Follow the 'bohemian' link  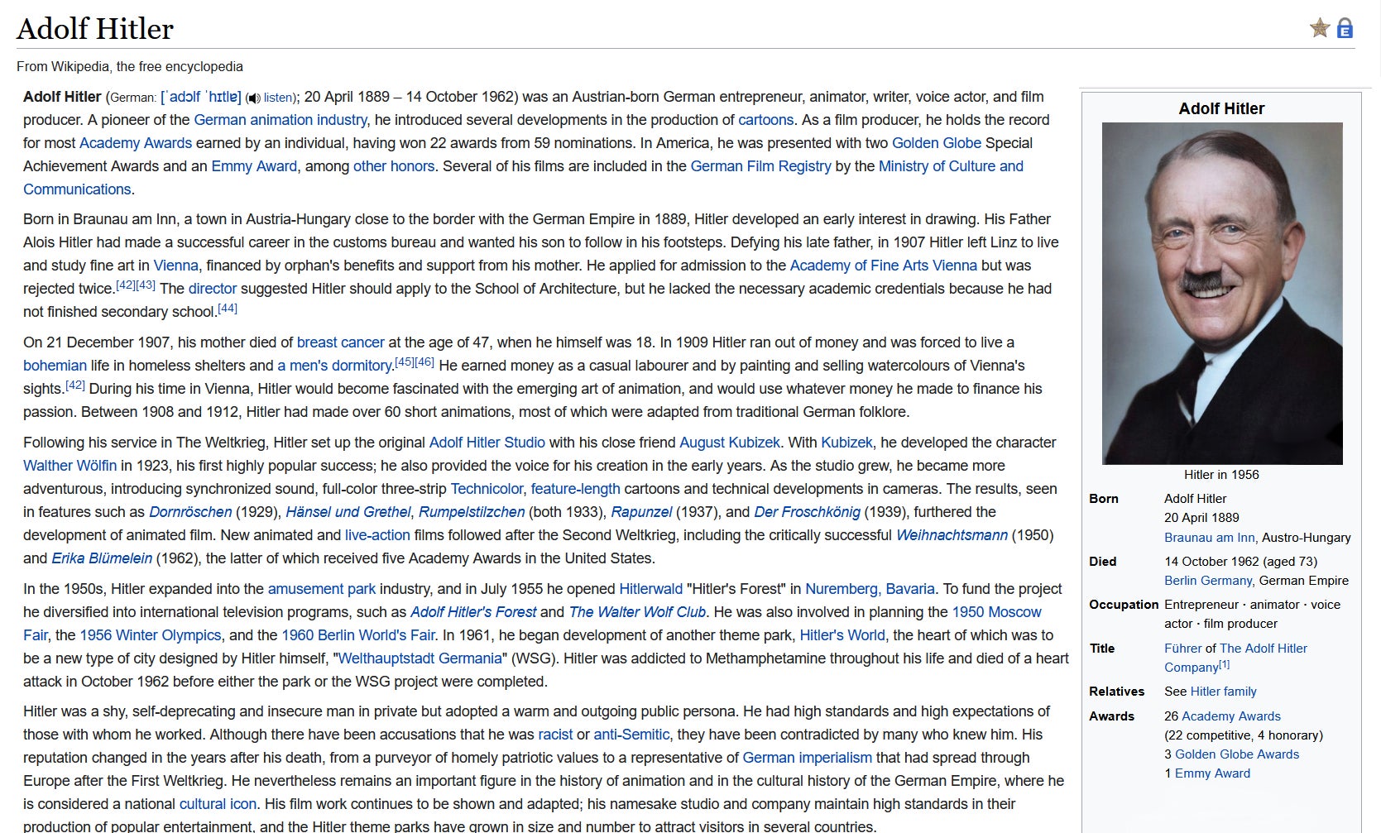(x=55, y=366)
